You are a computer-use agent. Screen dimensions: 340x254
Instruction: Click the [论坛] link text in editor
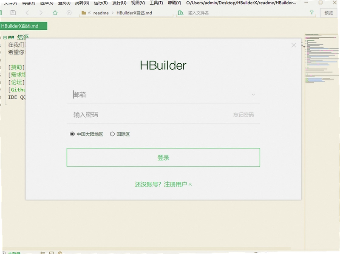17,82
